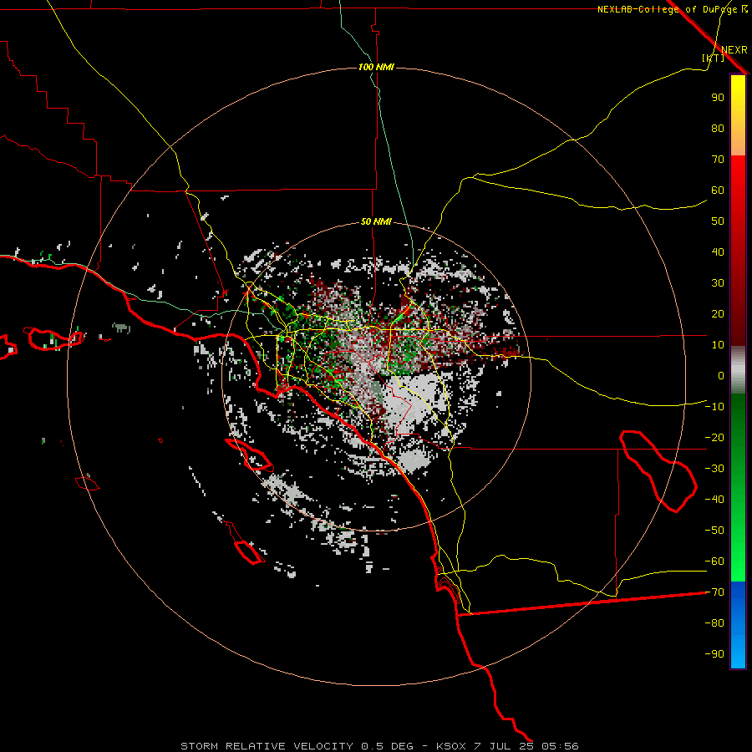Click the positive 30 velocity scale label

click(718, 283)
